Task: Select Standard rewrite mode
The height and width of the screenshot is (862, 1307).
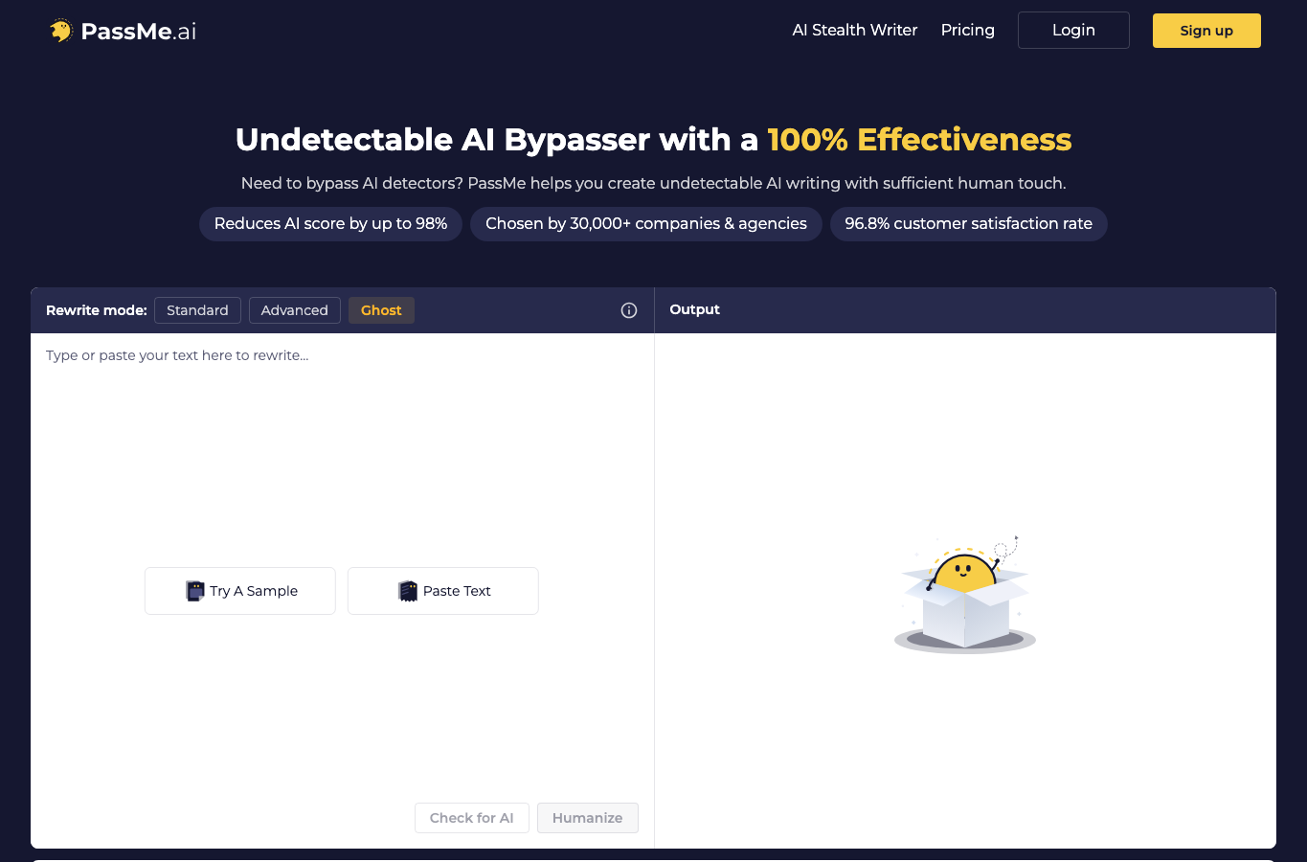Action: coord(197,310)
